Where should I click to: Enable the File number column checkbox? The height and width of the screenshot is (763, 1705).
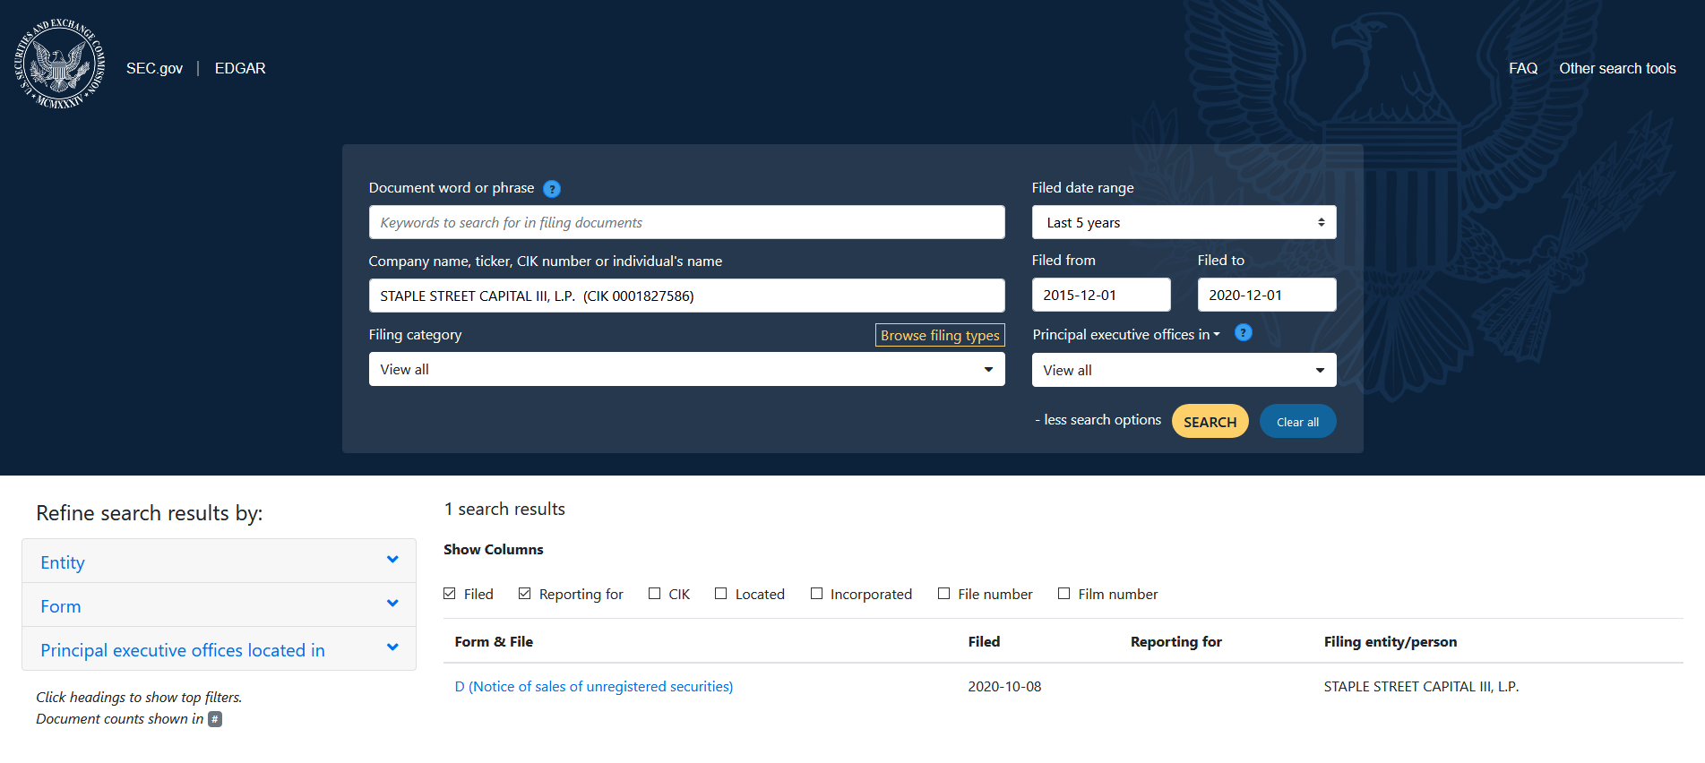click(x=944, y=594)
